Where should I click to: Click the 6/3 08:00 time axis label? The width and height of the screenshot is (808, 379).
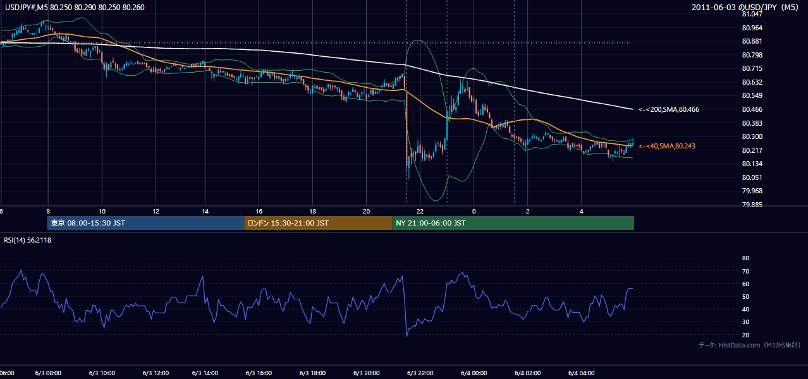point(48,373)
